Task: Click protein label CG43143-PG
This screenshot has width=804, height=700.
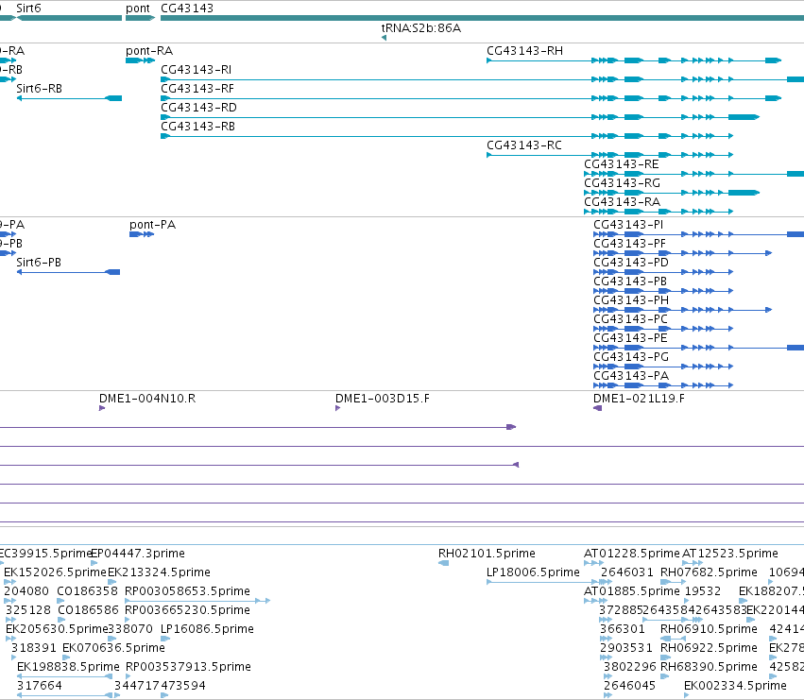Action: point(631,357)
